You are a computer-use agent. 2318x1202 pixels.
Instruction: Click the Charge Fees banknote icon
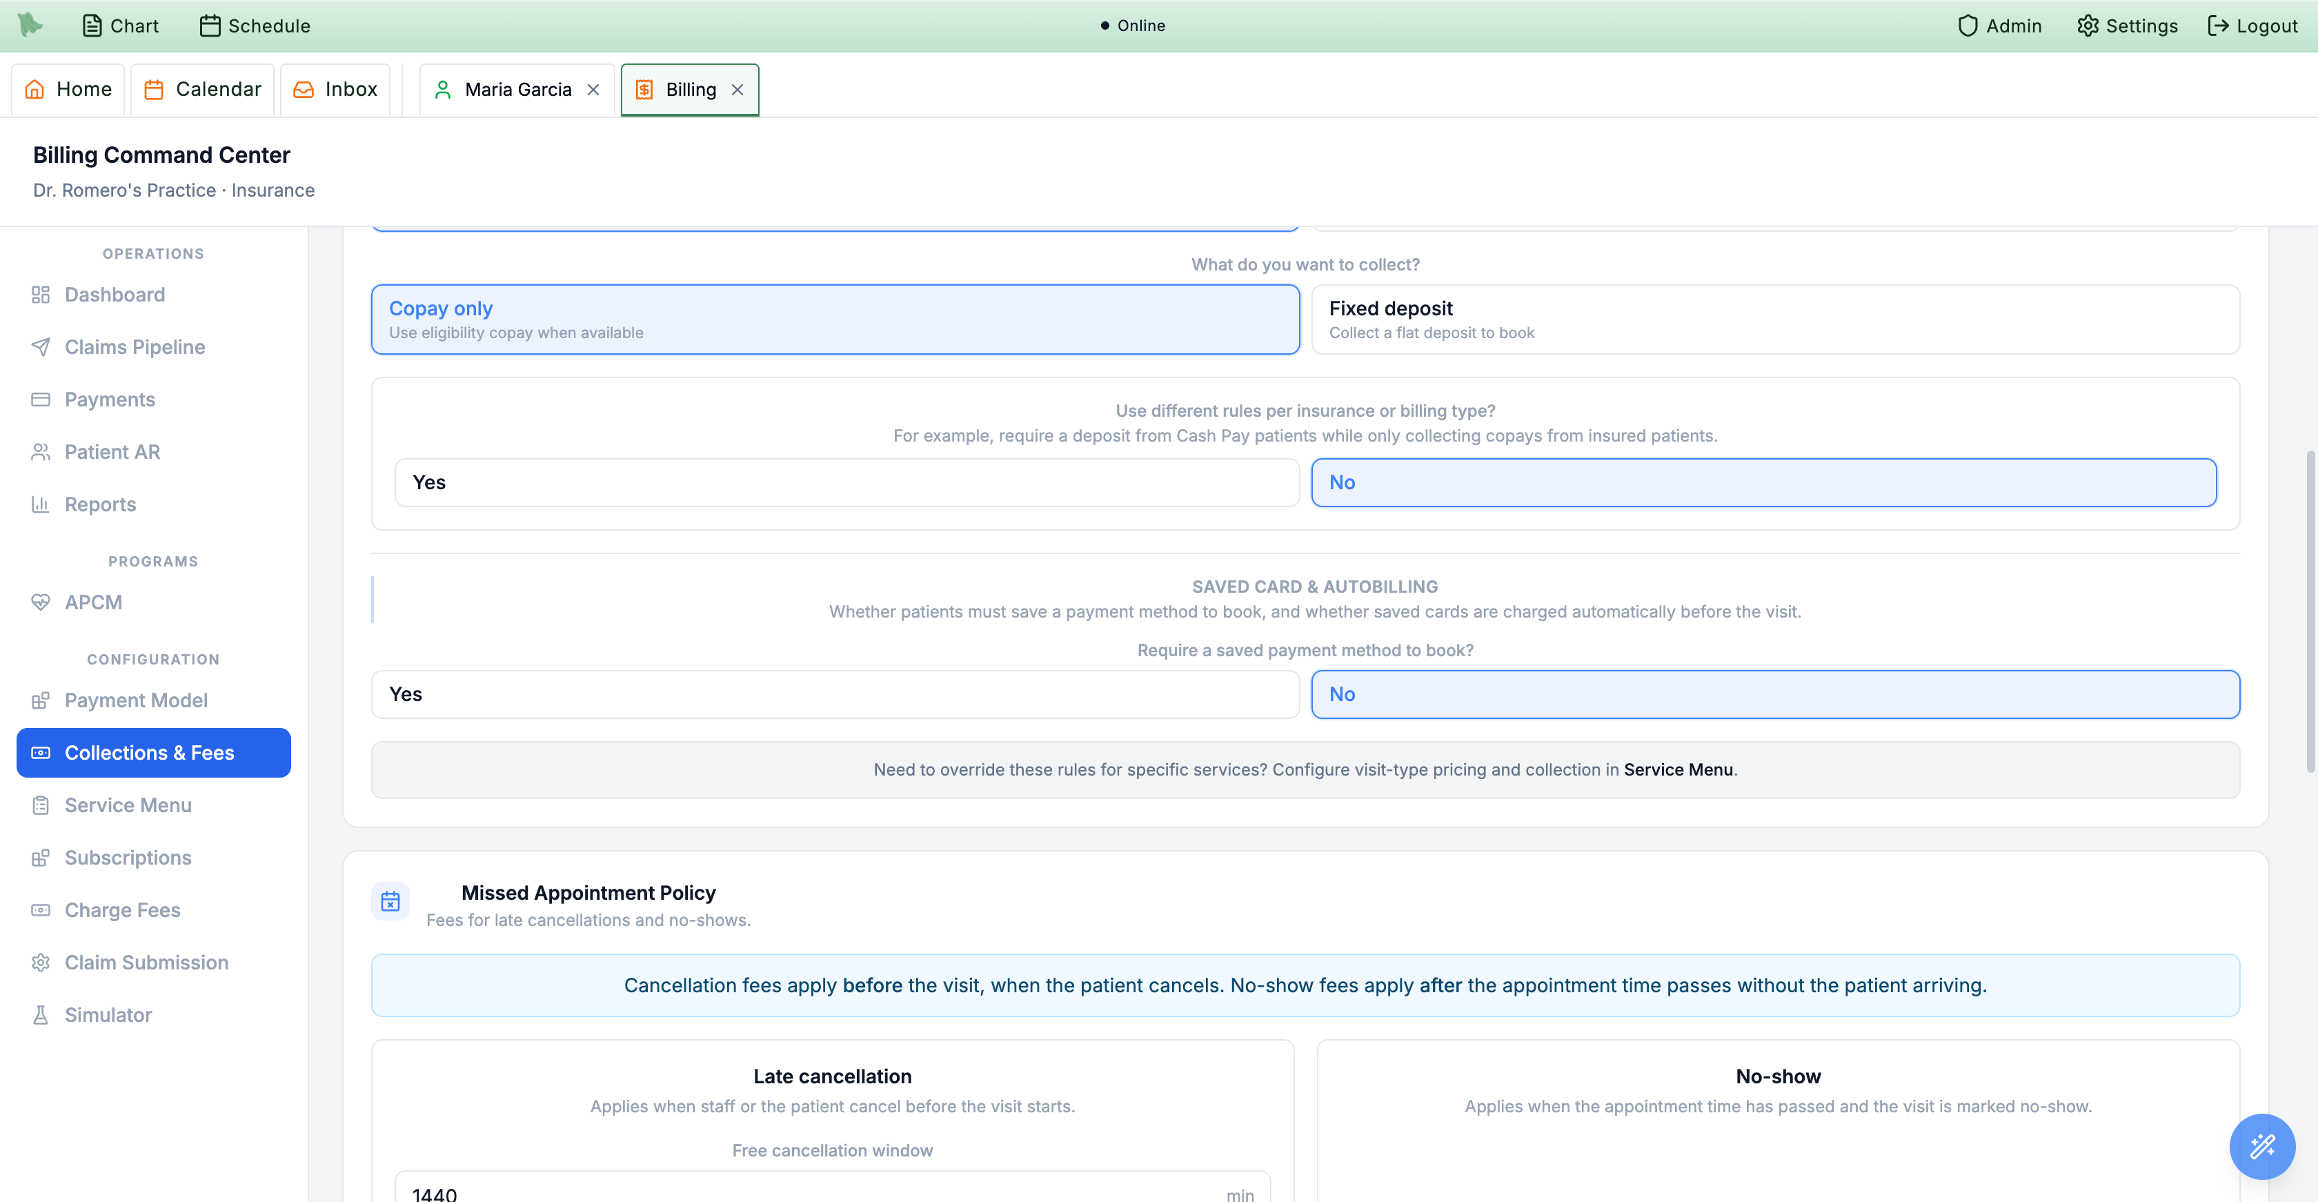pos(41,909)
